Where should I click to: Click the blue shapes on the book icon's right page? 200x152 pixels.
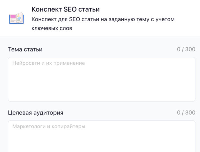[x=19, y=18]
